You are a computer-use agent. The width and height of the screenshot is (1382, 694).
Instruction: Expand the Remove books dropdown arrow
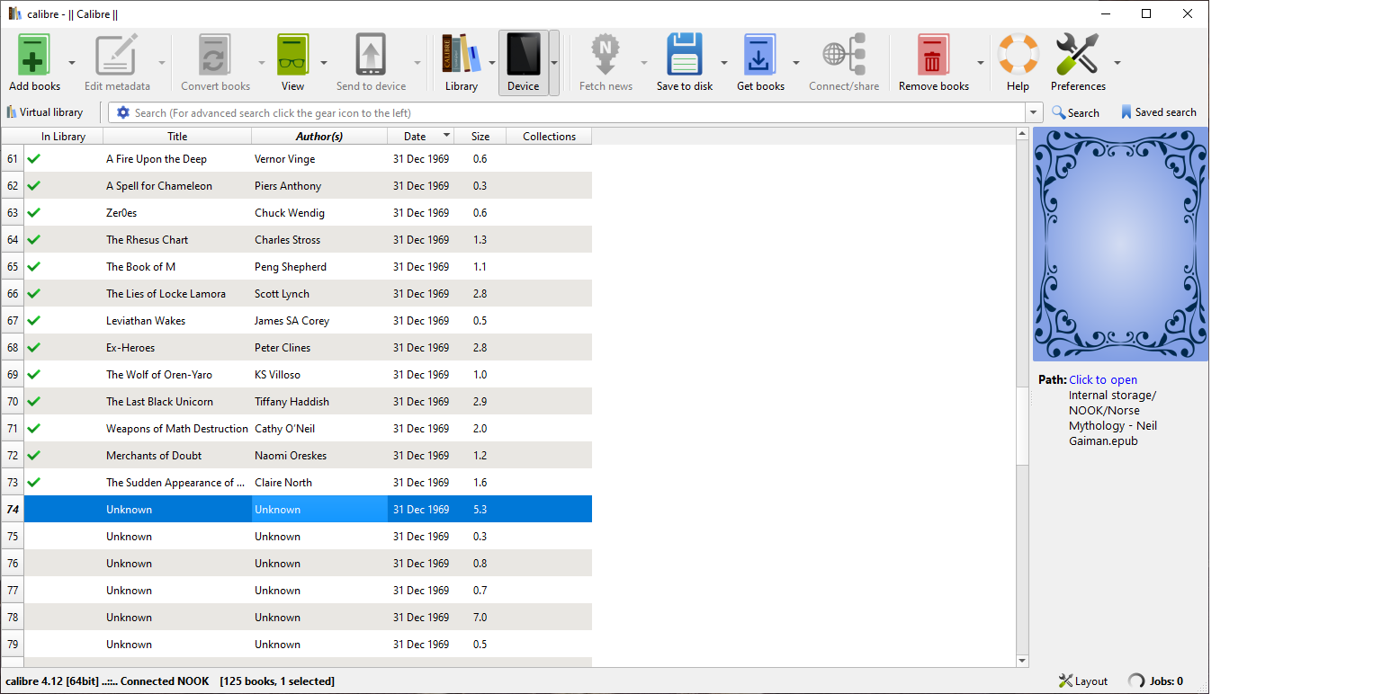point(981,63)
